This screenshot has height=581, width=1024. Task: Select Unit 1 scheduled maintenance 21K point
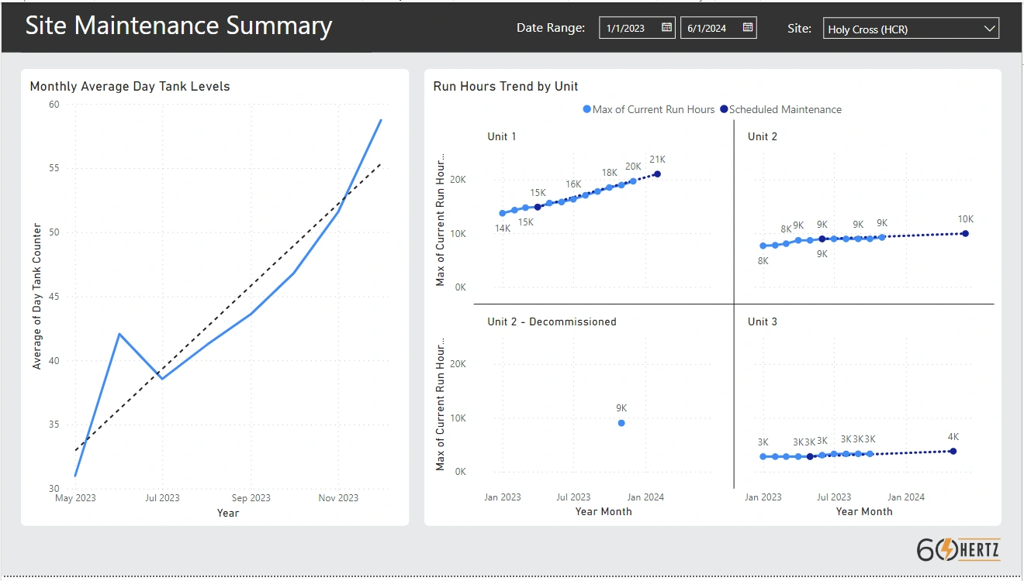[657, 174]
